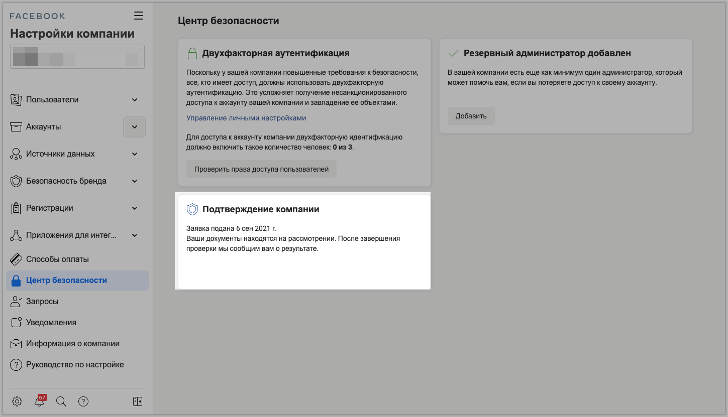Expand the Источники данных chevron

(x=135, y=154)
